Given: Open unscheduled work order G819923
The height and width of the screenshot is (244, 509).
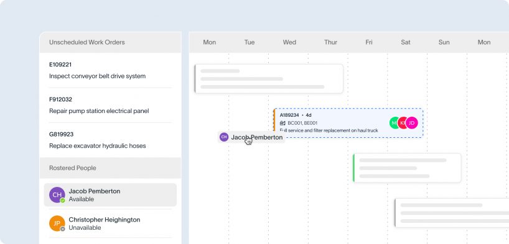Looking at the screenshot, I should click(62, 134).
